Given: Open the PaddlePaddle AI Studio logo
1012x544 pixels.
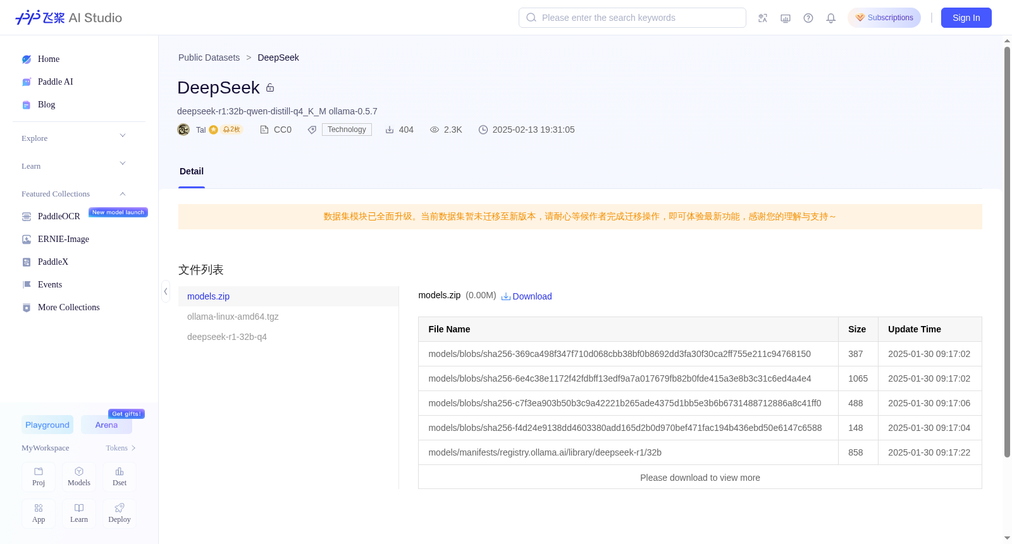Looking at the screenshot, I should (68, 18).
